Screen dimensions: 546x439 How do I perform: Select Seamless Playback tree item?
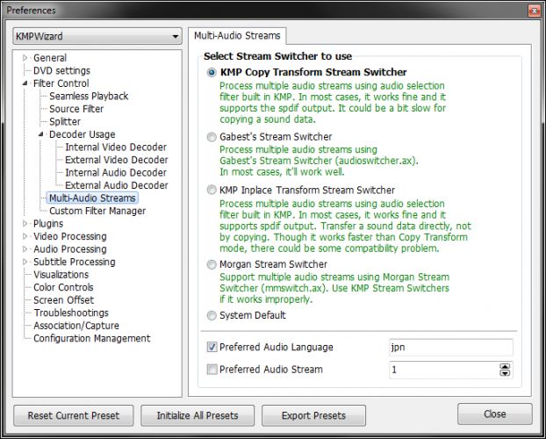89,97
